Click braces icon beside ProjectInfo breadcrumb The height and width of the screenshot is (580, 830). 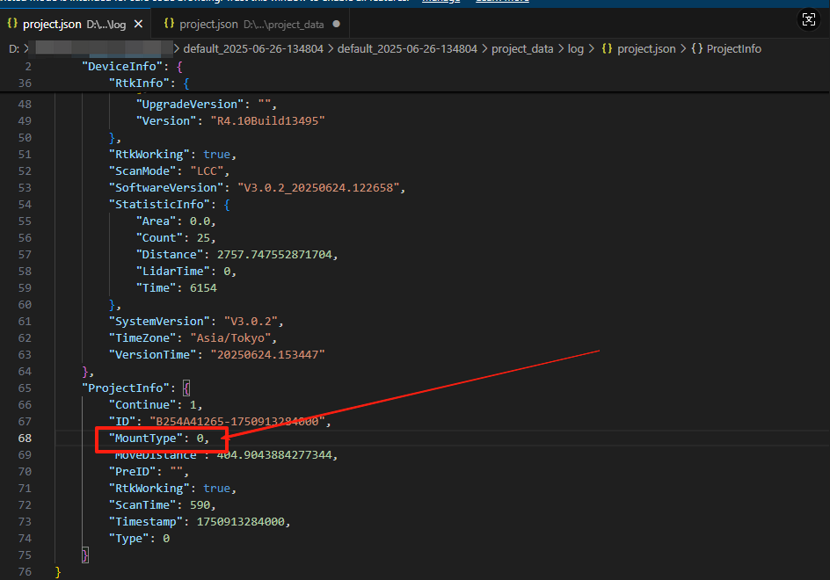coord(697,48)
